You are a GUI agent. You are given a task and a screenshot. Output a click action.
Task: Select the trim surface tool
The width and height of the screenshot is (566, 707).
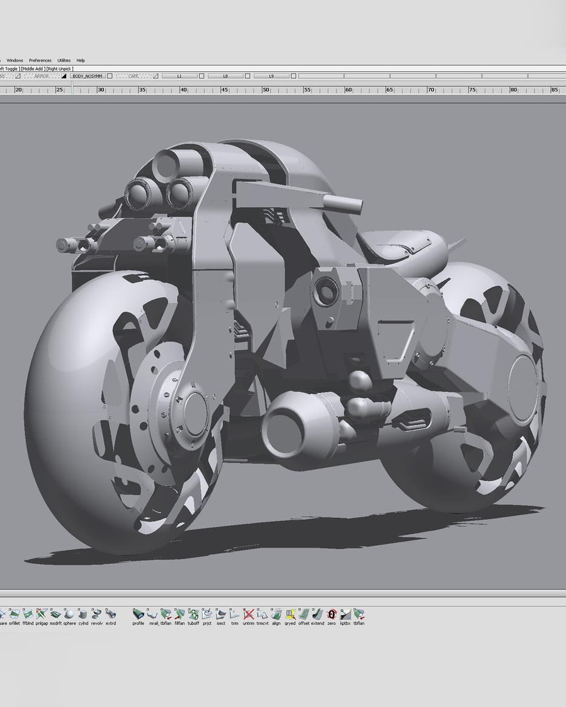tap(234, 615)
